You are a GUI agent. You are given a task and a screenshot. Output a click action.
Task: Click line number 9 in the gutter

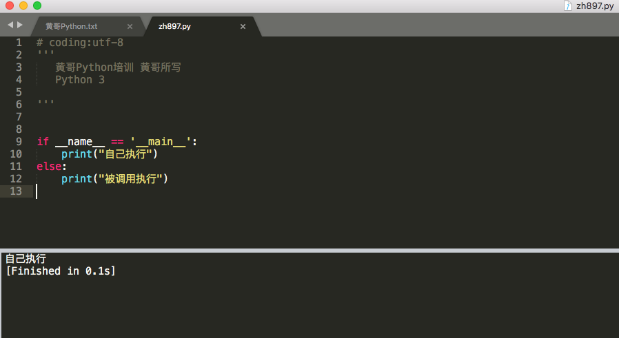pyautogui.click(x=19, y=142)
